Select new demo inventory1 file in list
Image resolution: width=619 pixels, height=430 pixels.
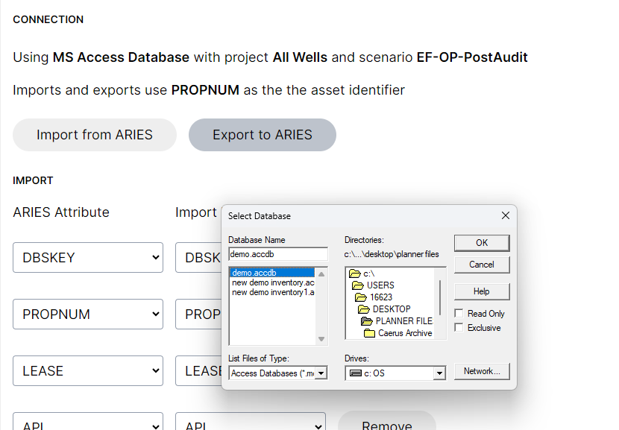pos(273,293)
